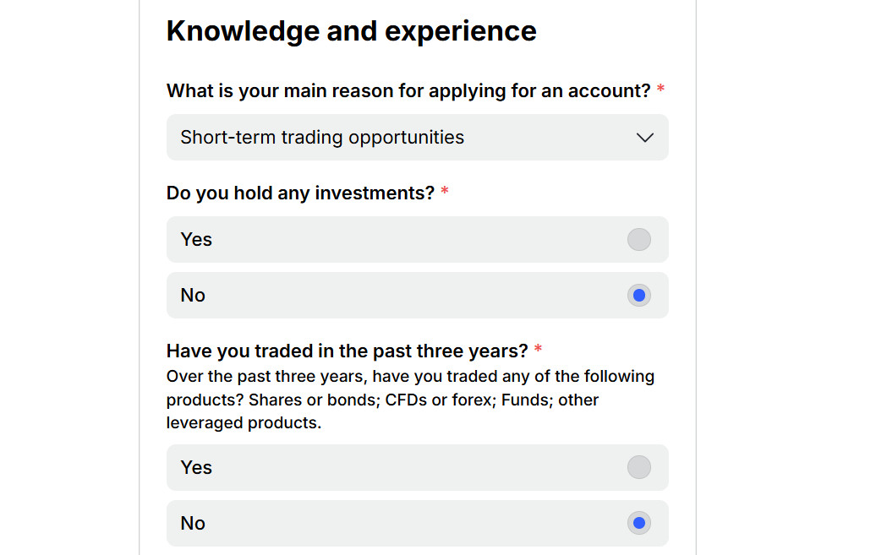Click the 'Yes' label under traded question
The image size is (876, 555).
(x=196, y=468)
